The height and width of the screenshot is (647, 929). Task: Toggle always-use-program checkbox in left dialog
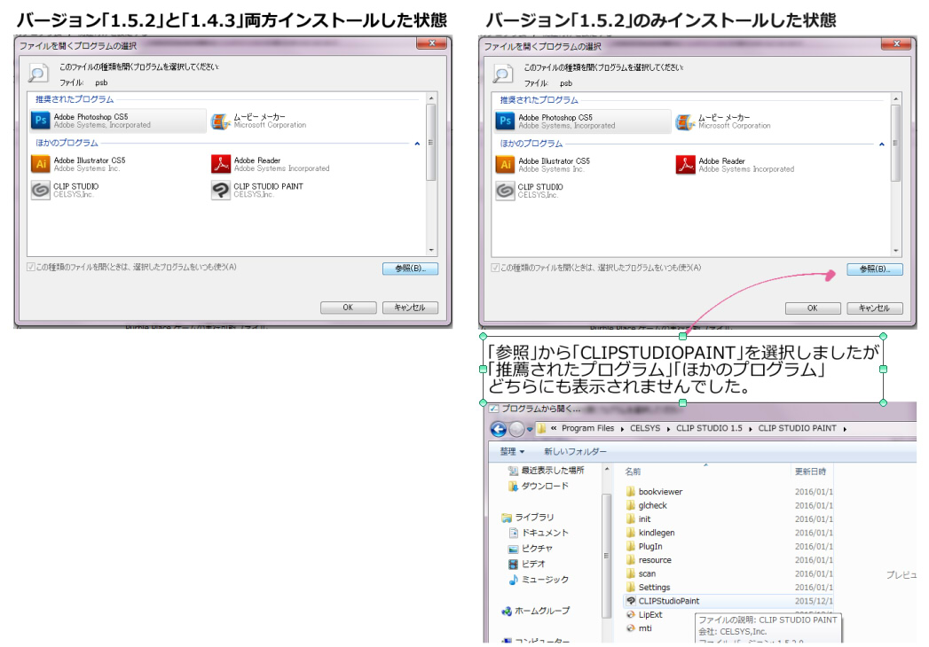(31, 268)
